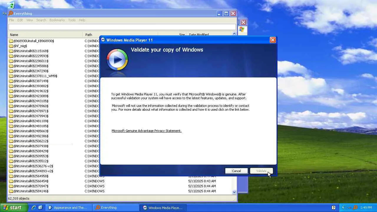377x212 pixels.
Task: Select the $hf_mig$ folder icon
Action: point(11,46)
